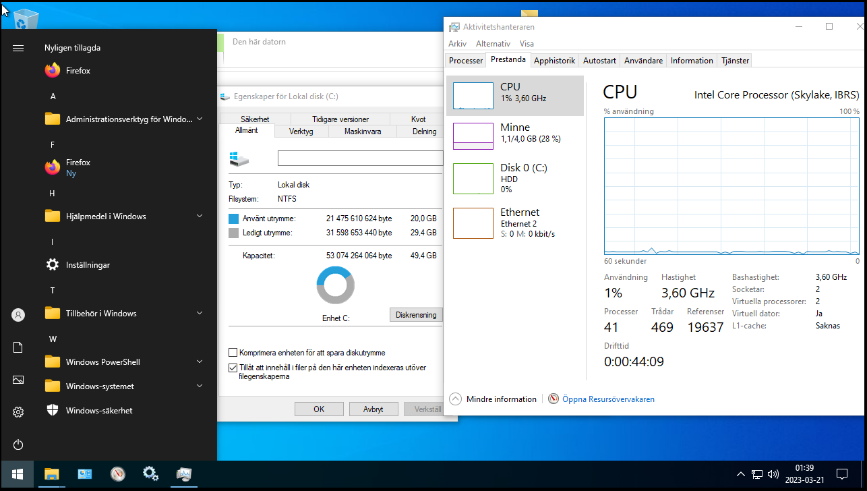Click the power button in Start menu
This screenshot has width=867, height=491.
click(x=18, y=444)
